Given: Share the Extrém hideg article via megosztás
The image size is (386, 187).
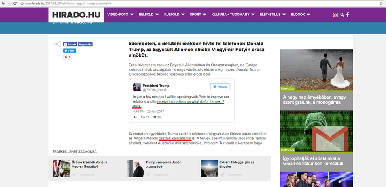Looking at the screenshot, I should tap(231, 174).
